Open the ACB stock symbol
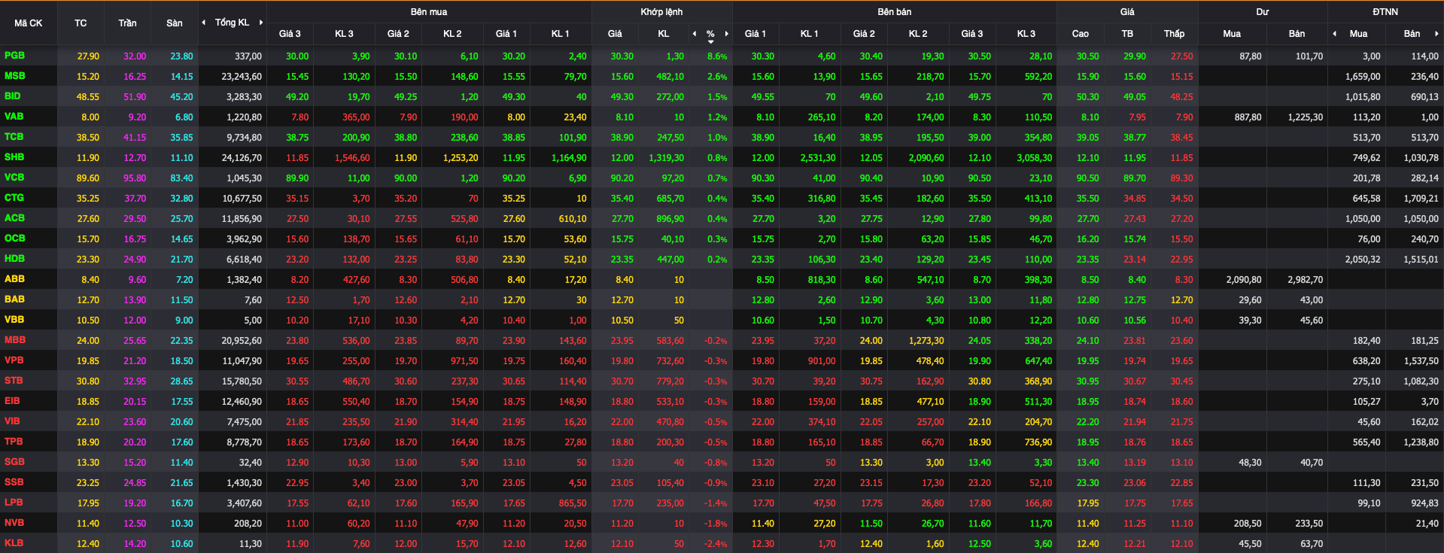Screen dimensions: 1444x553 14,218
